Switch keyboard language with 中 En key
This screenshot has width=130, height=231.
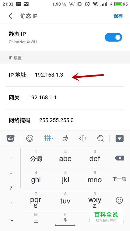pyautogui.click(x=36, y=219)
